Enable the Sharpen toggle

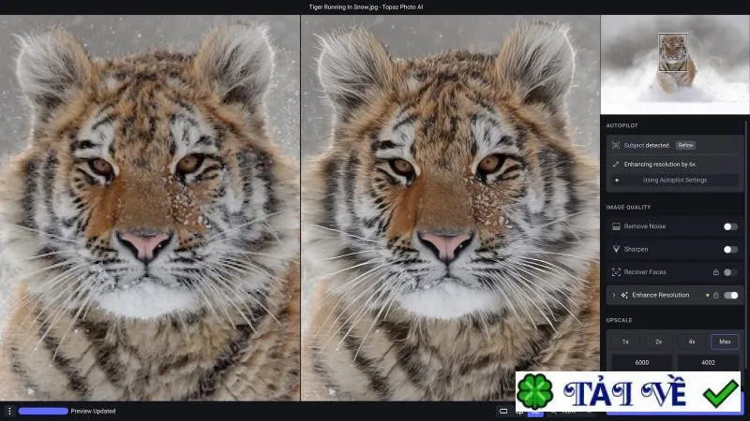point(730,249)
